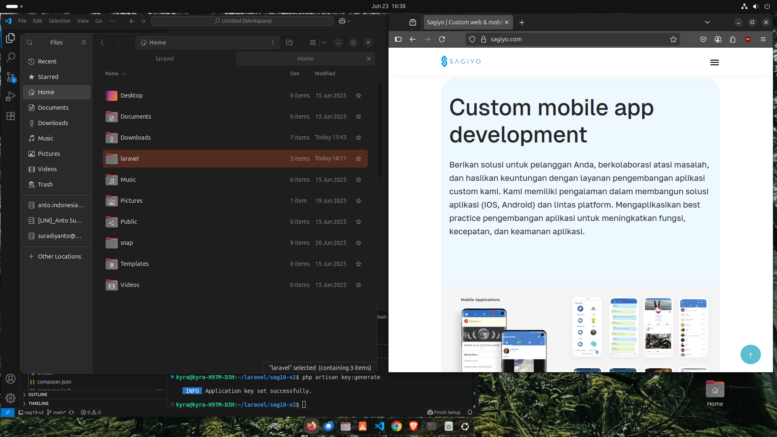Select the Sagiyo browser tab
The image size is (777, 437).
click(x=464, y=22)
